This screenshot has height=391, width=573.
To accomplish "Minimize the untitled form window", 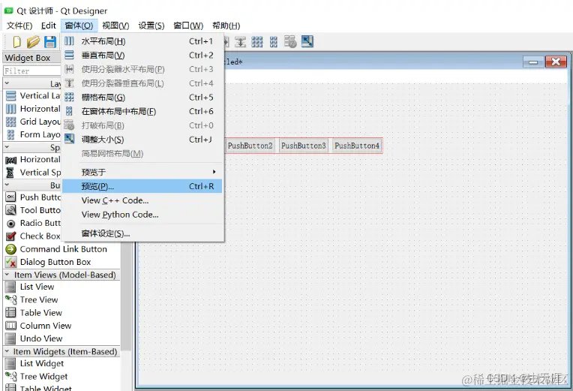I will (x=533, y=62).
